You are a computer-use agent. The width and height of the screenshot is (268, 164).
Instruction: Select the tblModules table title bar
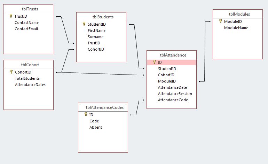tap(238, 14)
